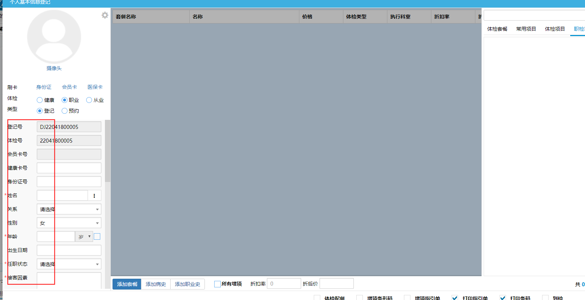585x300 pixels.
Task: Select the 登记 type radio button
Action: tap(40, 111)
